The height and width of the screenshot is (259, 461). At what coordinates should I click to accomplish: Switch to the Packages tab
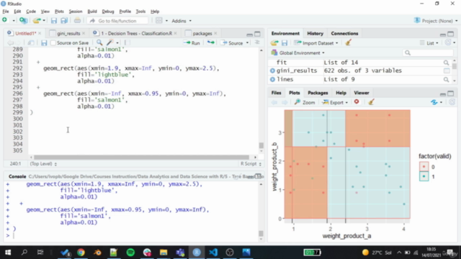pyautogui.click(x=318, y=93)
